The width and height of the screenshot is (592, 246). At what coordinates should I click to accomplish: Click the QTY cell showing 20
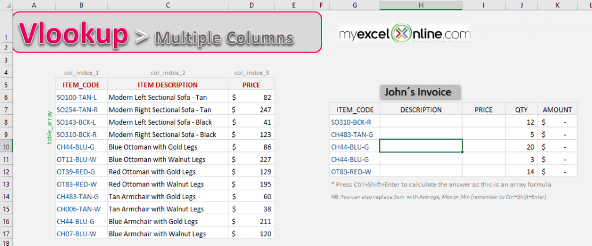tap(520, 147)
